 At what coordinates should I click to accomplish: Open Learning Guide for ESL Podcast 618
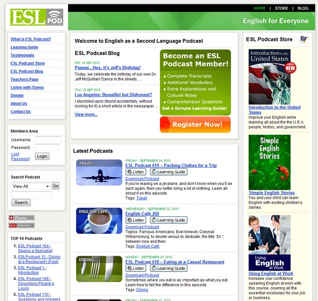(x=169, y=268)
